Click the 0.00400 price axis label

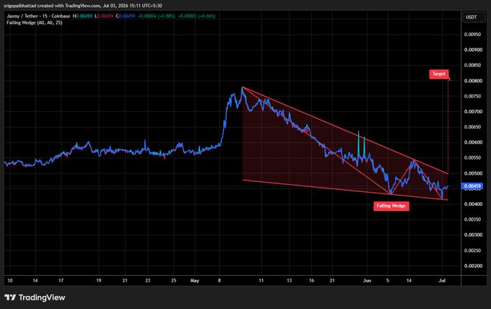pos(472,204)
